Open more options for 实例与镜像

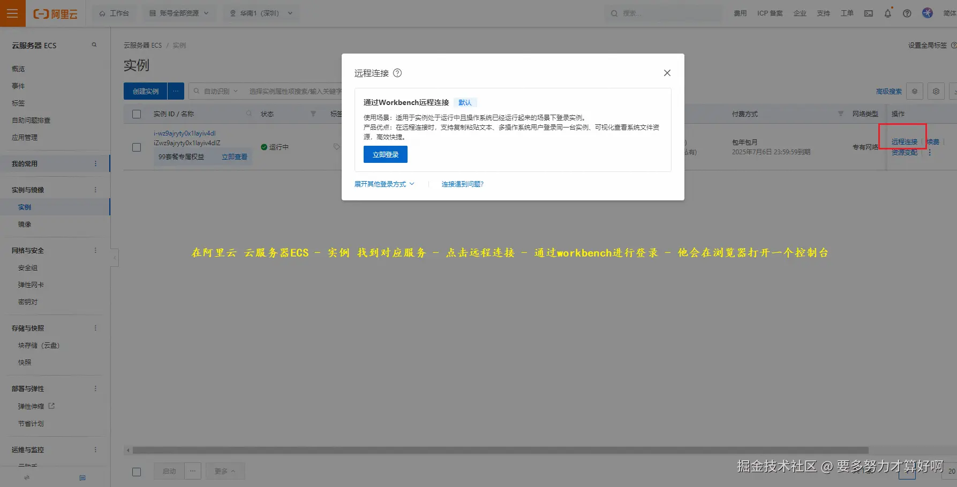point(96,190)
